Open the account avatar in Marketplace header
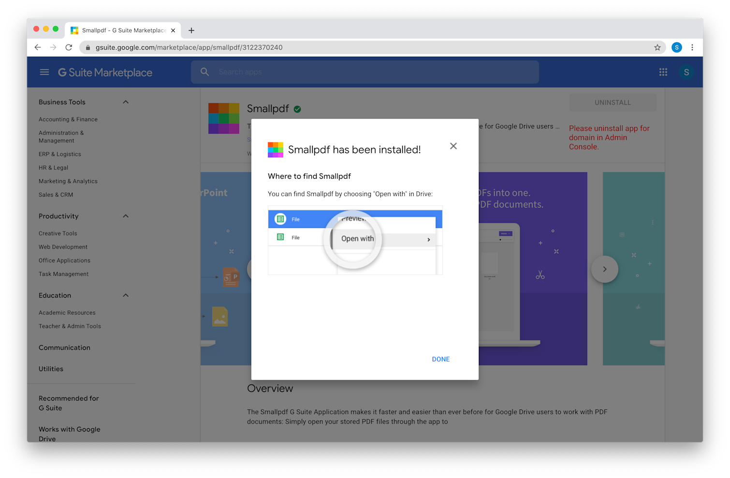The image size is (730, 478). pyautogui.click(x=686, y=72)
